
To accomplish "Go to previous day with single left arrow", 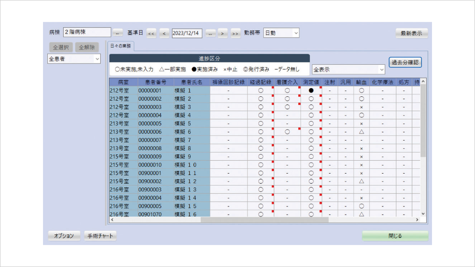I will [164, 33].
